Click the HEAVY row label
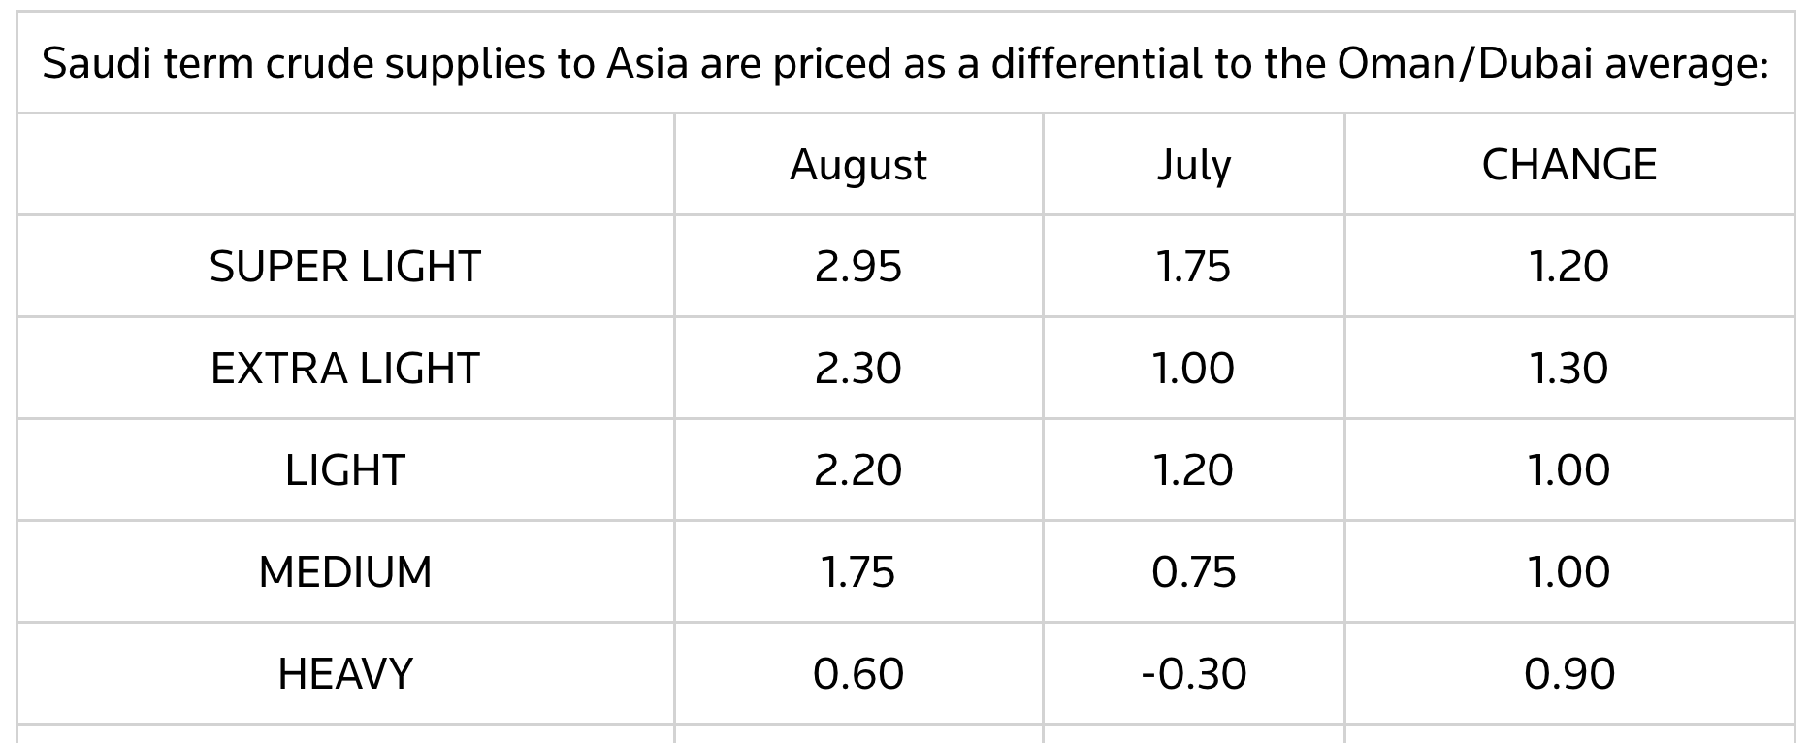Image resolution: width=1810 pixels, height=743 pixels. tap(345, 674)
